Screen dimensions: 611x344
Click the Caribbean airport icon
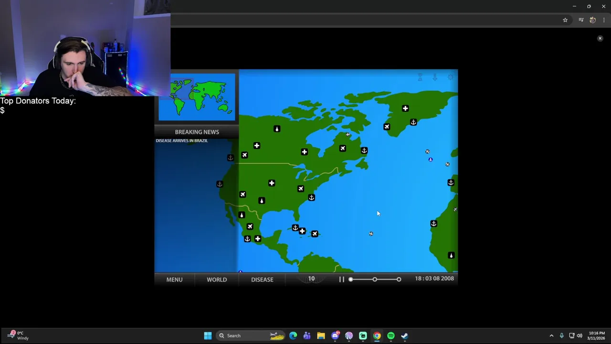(315, 234)
